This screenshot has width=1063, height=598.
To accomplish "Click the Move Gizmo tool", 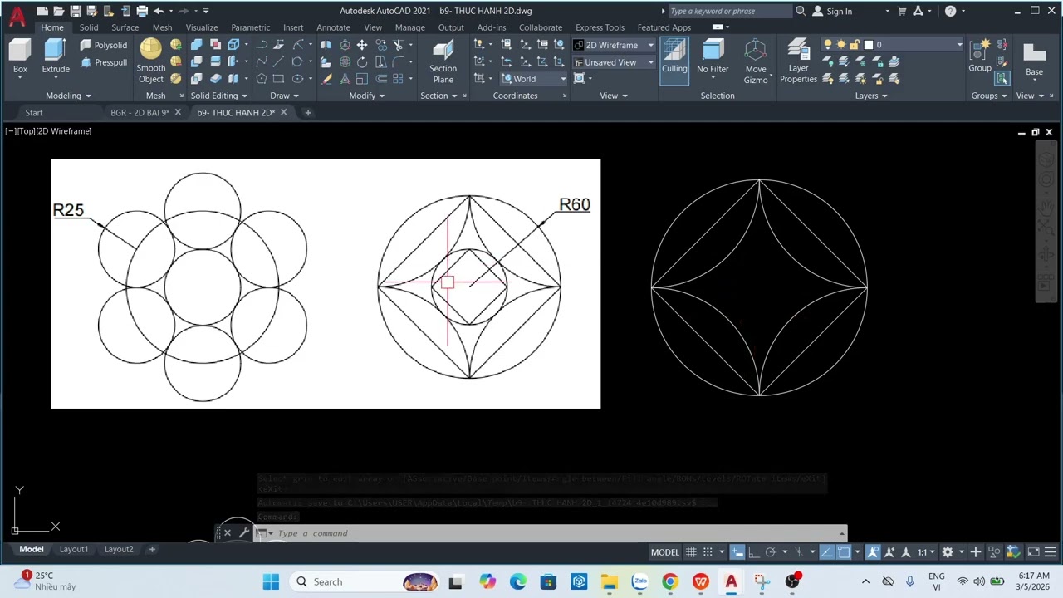I will [756, 61].
